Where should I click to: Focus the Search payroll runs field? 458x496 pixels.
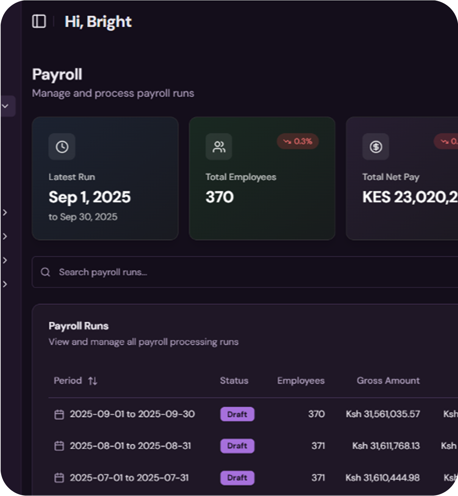pyautogui.click(x=227, y=272)
